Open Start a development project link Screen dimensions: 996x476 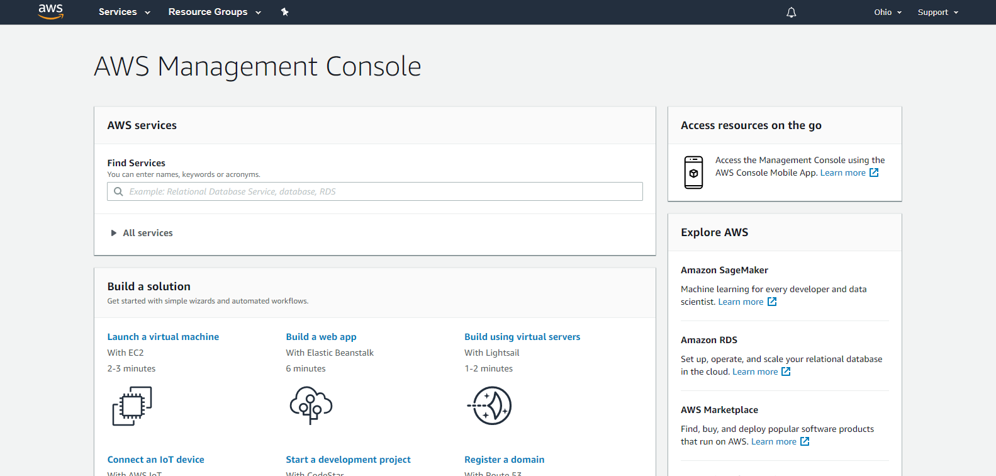click(x=348, y=460)
